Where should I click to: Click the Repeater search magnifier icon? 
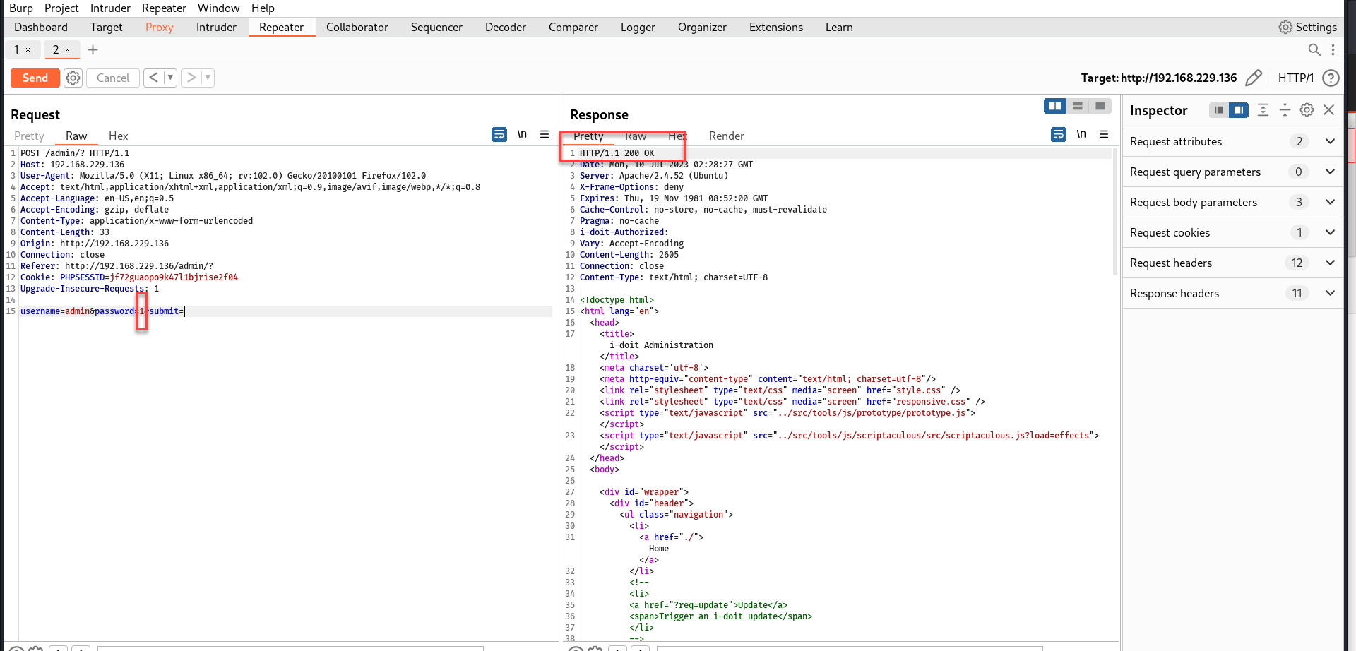click(1314, 49)
